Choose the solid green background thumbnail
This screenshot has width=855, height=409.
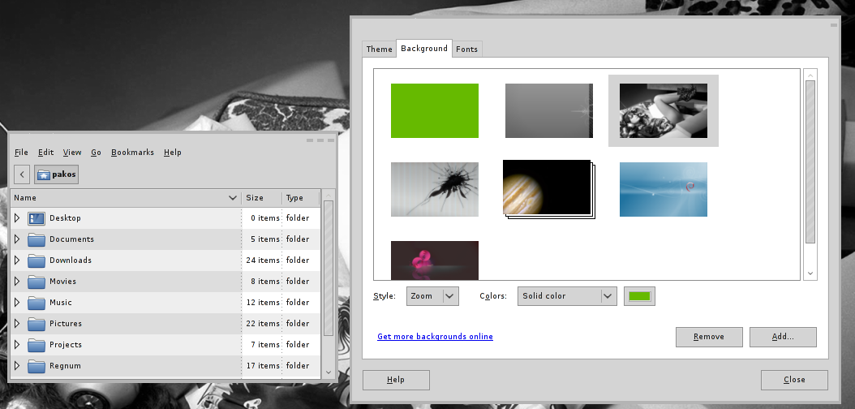tap(435, 110)
